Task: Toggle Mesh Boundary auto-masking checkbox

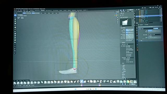Action: pos(127,49)
